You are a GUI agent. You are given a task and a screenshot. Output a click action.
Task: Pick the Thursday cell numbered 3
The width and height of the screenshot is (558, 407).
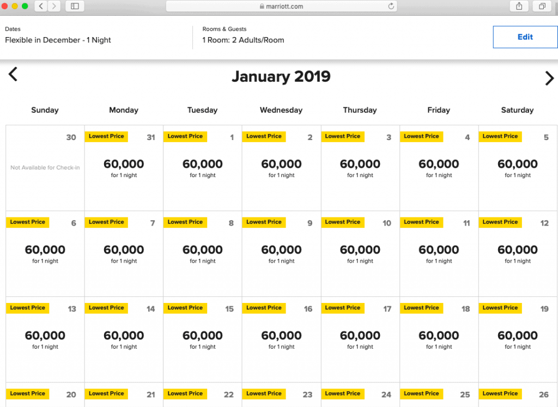[x=360, y=168]
